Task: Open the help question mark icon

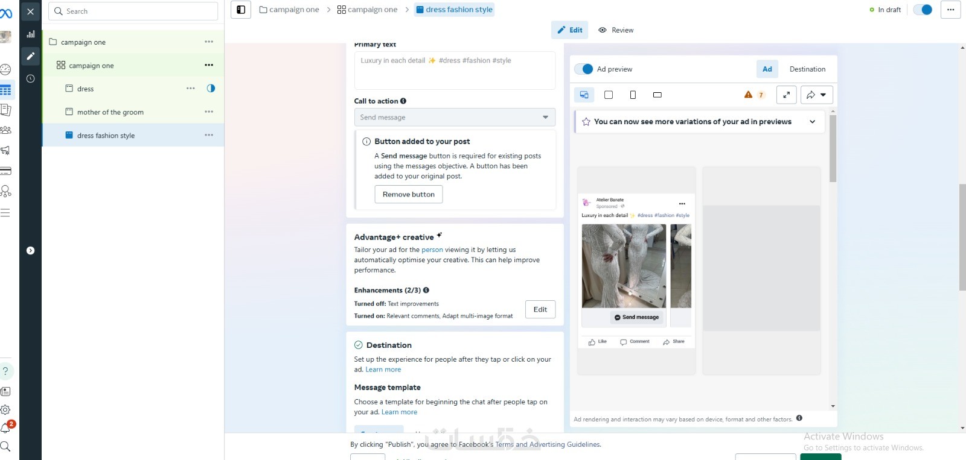Action: [x=5, y=371]
